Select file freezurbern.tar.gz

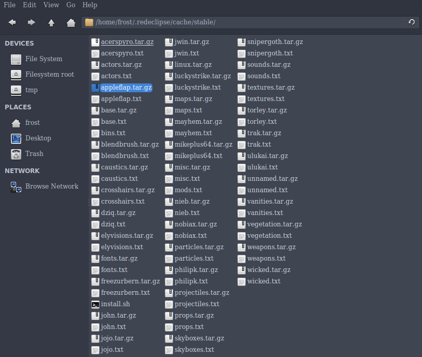click(x=131, y=281)
